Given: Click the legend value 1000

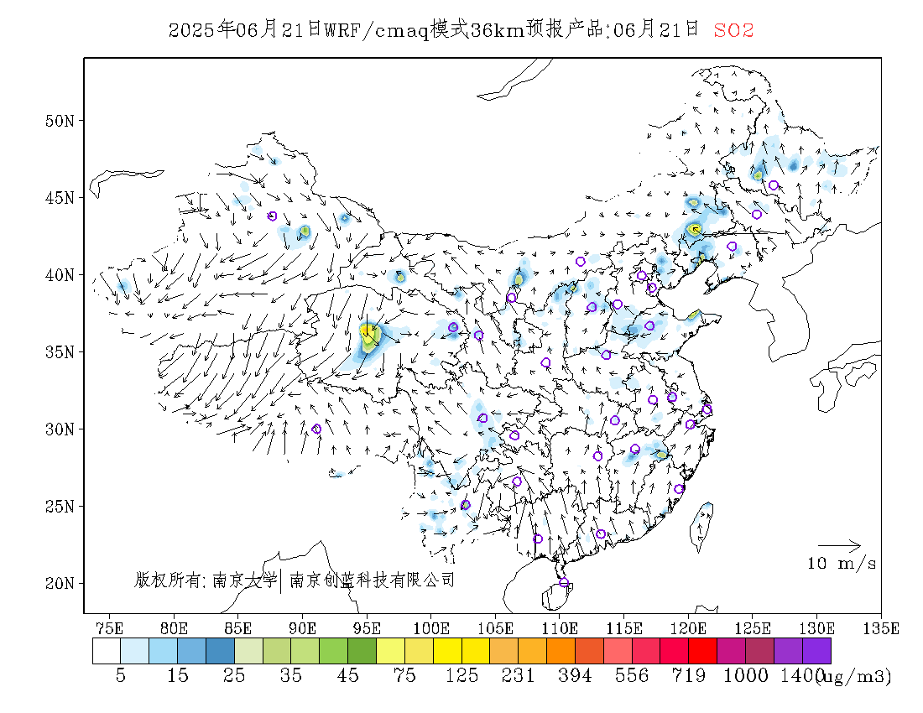Looking at the screenshot, I should click(x=745, y=675).
